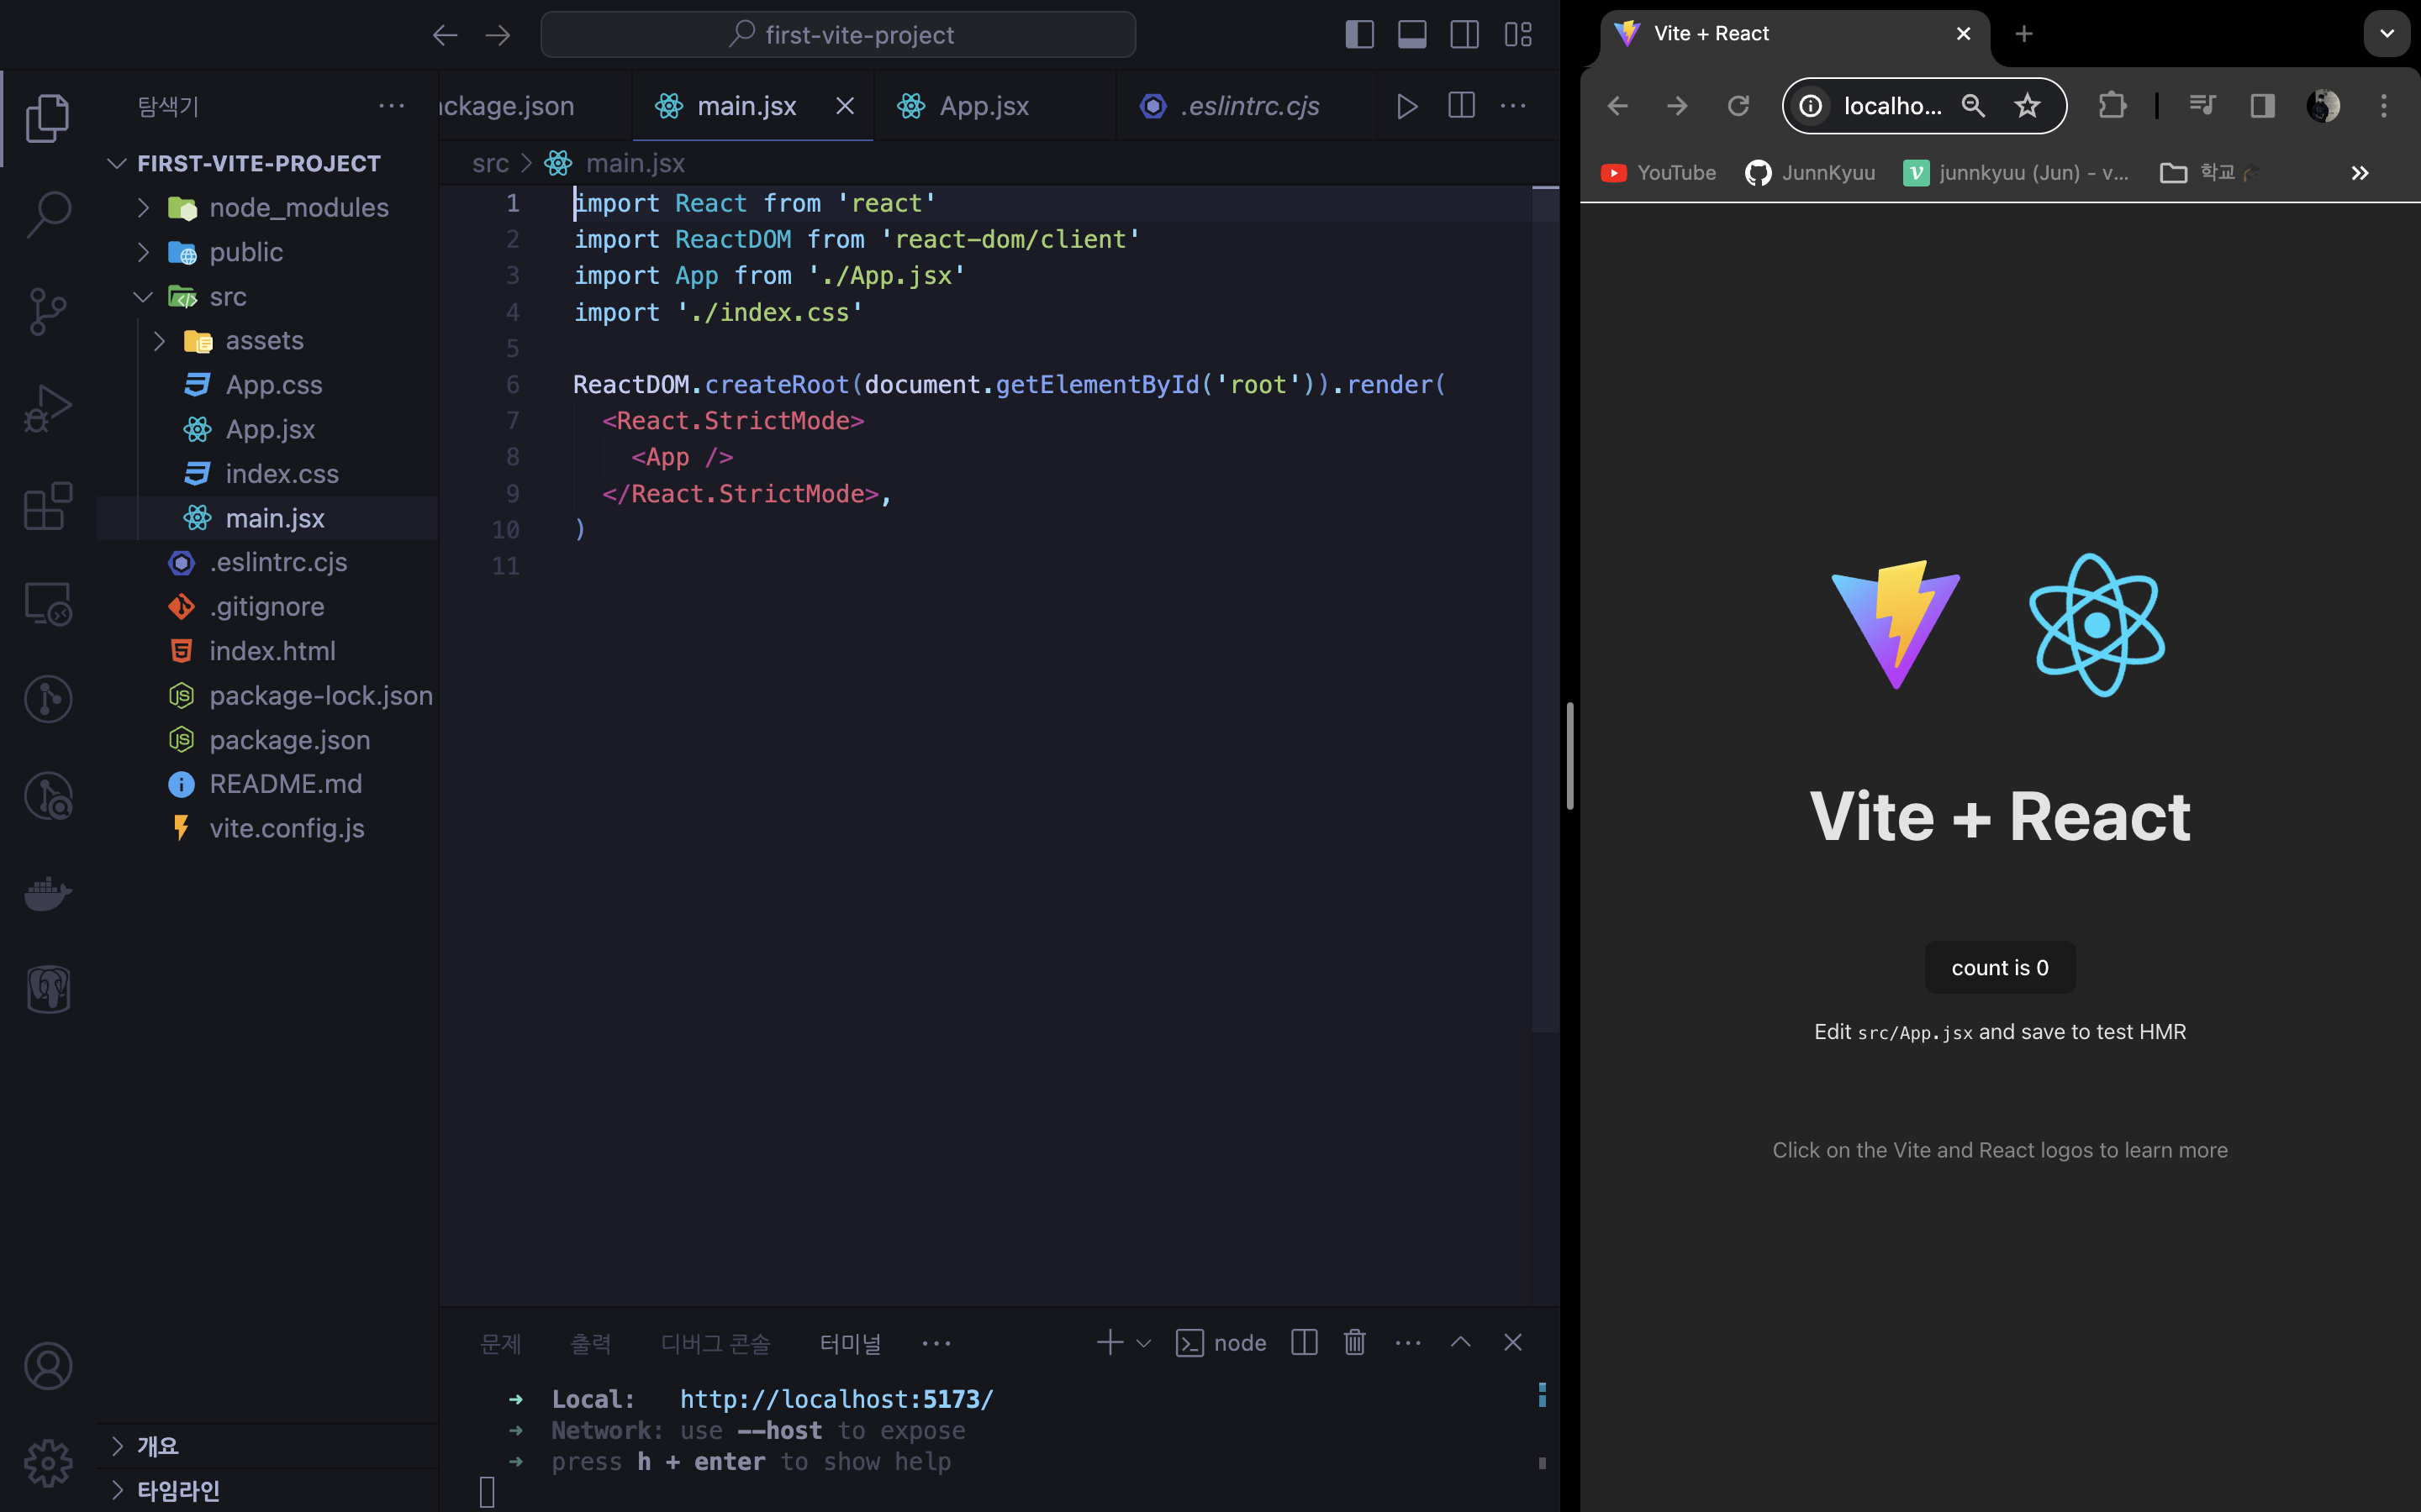This screenshot has width=2421, height=1512.
Task: Open Run and Debug view
Action: point(47,408)
